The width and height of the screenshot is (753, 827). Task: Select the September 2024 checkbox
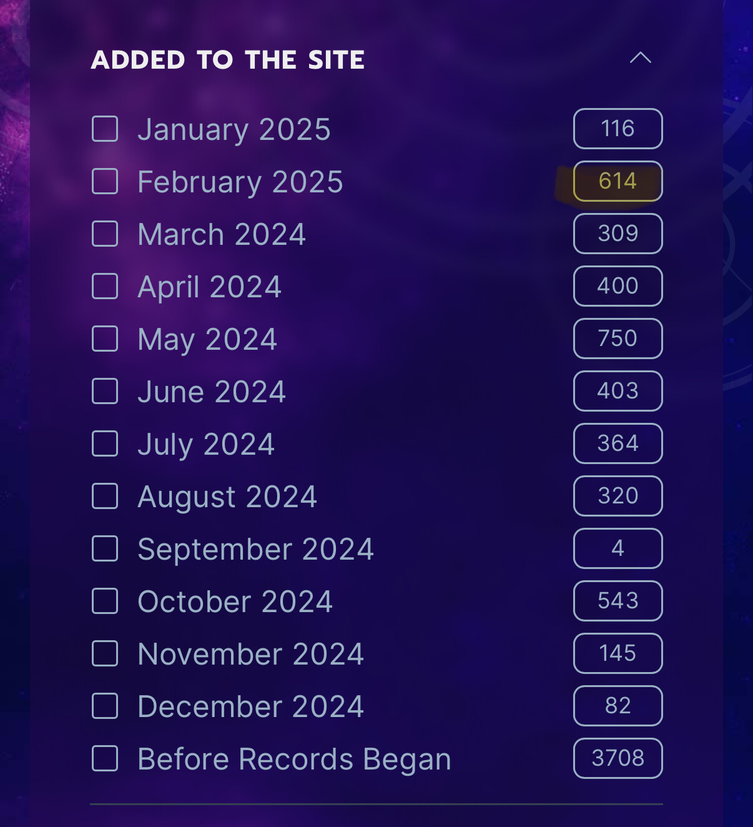(105, 548)
